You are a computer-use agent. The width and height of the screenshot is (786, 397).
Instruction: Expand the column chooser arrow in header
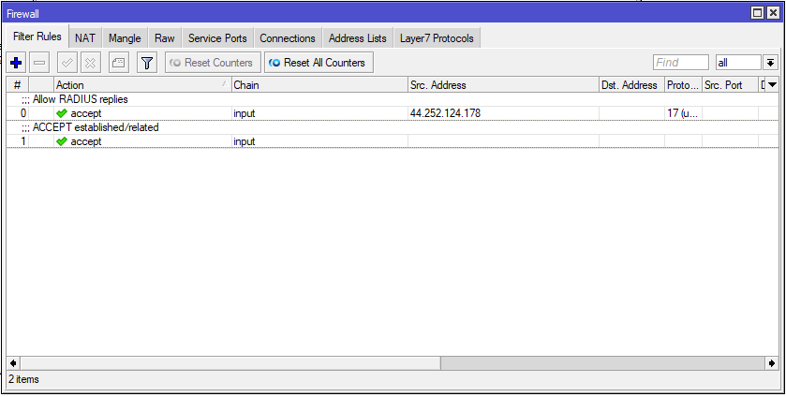773,85
